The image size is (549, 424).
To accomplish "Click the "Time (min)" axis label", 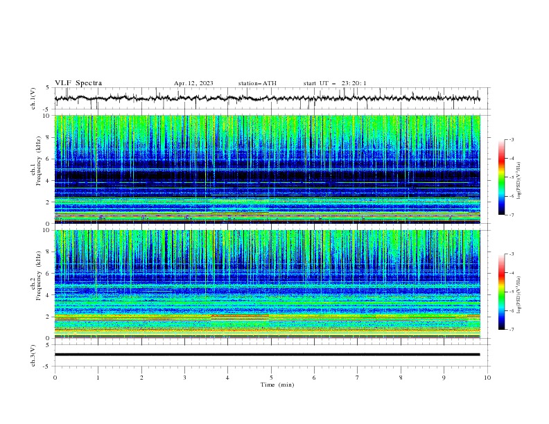I will pyautogui.click(x=277, y=385).
